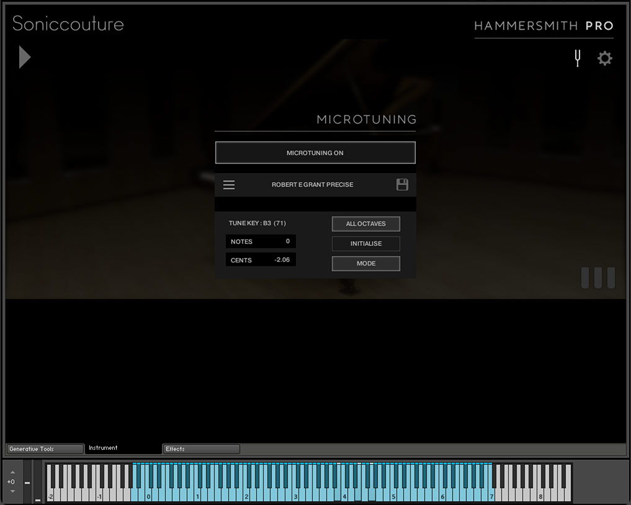This screenshot has height=505, width=631.
Task: Click the ALL OCTAVES button
Action: [366, 224]
